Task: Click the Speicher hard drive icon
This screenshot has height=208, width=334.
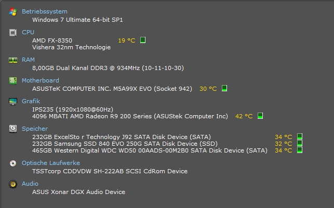Action: coord(13,128)
